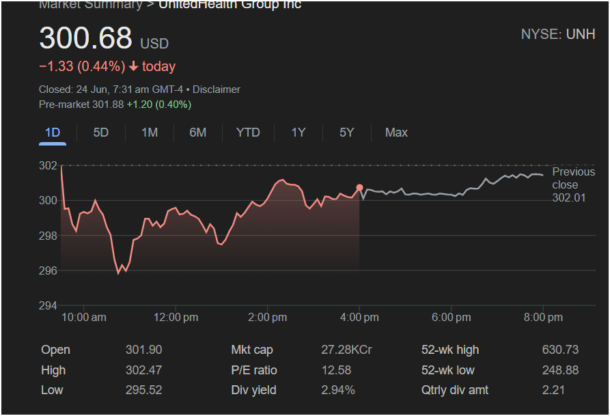The height and width of the screenshot is (416, 610).
Task: Click the 52-wk low label
Action: pyautogui.click(x=448, y=370)
